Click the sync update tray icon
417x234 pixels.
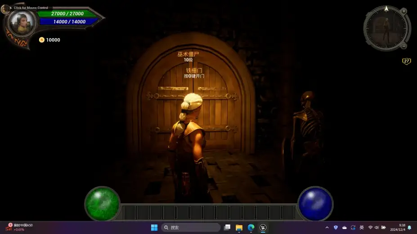pos(353,228)
